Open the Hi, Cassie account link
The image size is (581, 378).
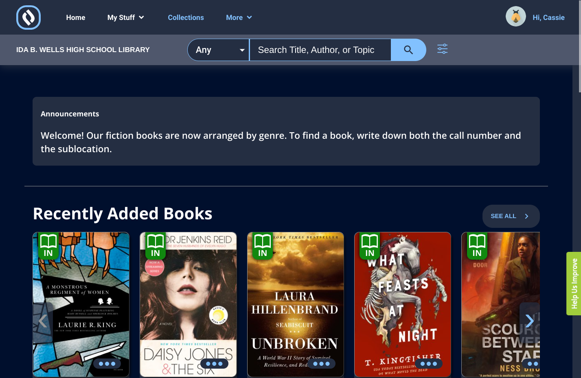click(548, 17)
